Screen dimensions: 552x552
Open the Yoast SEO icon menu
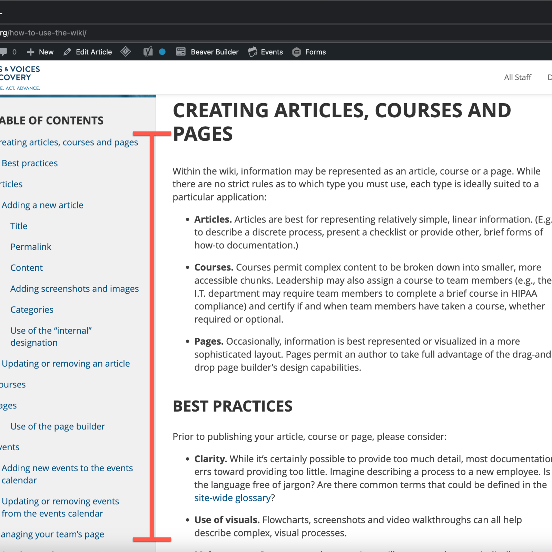[x=148, y=52]
